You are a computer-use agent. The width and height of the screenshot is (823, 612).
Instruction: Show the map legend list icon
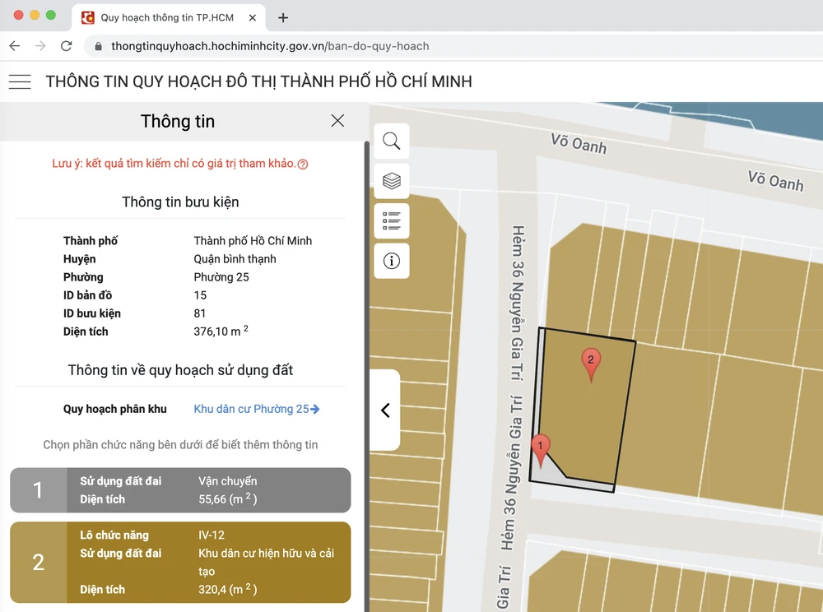click(392, 220)
